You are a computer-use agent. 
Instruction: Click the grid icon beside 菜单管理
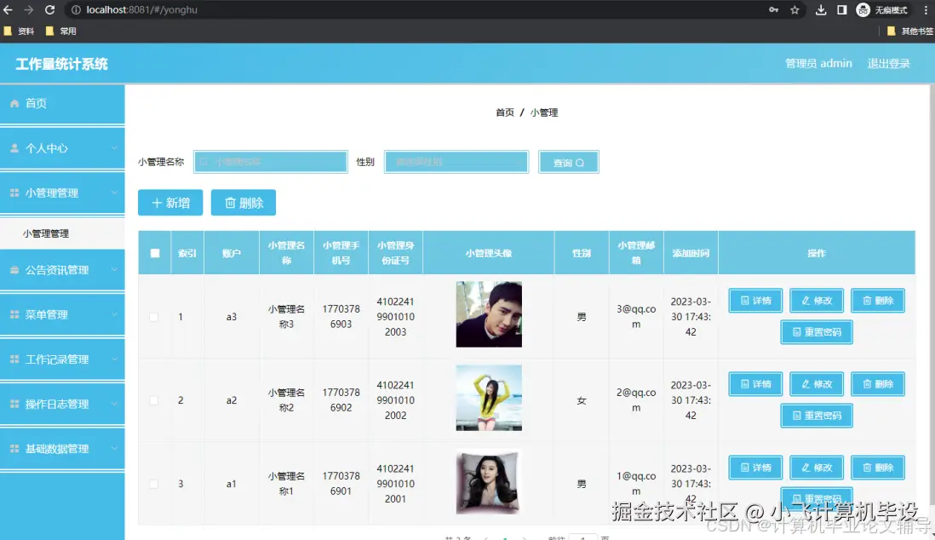point(14,314)
